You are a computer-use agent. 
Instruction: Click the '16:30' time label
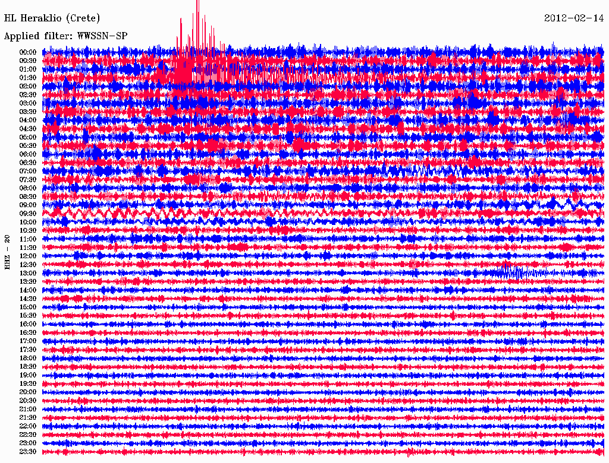(28, 333)
